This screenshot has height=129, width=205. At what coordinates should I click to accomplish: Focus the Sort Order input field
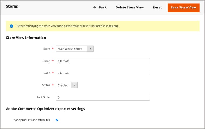coord(102,98)
